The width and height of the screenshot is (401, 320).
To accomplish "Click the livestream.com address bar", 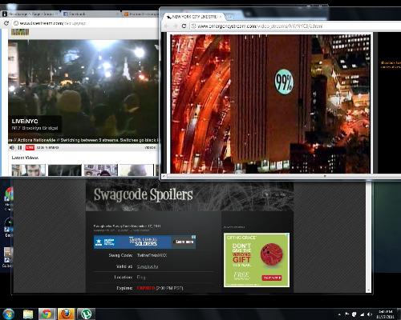I will click(x=86, y=23).
